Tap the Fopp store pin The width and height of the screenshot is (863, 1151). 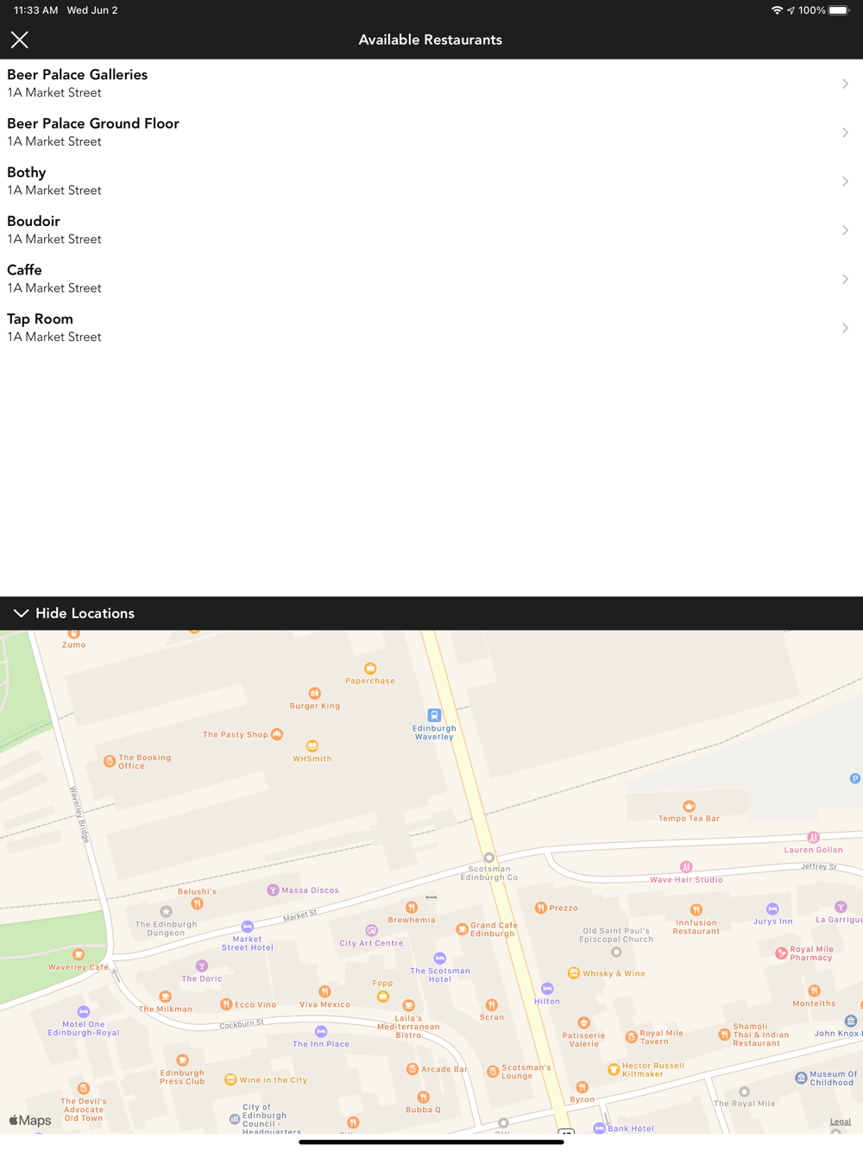(382, 997)
